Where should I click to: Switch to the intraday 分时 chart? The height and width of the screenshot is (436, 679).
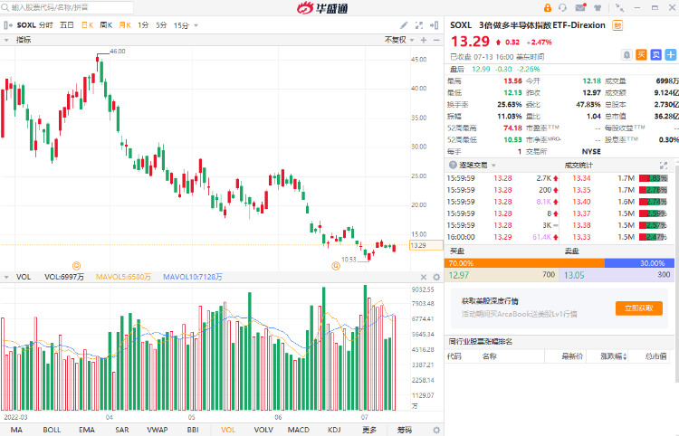pyautogui.click(x=46, y=25)
